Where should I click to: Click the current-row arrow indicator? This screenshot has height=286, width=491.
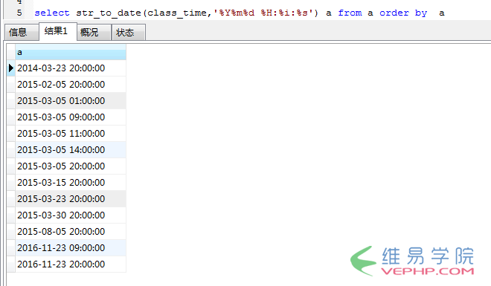pos(11,68)
